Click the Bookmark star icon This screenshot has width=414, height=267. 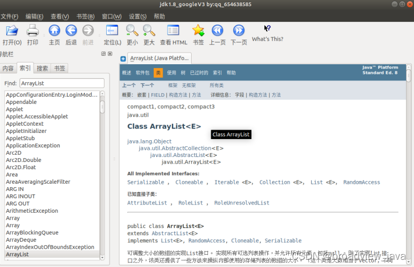198,30
